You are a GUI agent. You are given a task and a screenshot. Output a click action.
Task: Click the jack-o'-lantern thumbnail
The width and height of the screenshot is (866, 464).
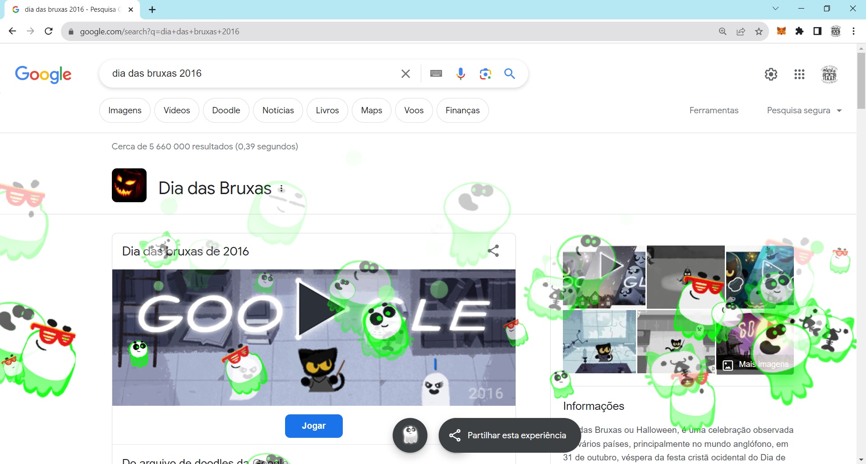(x=129, y=185)
